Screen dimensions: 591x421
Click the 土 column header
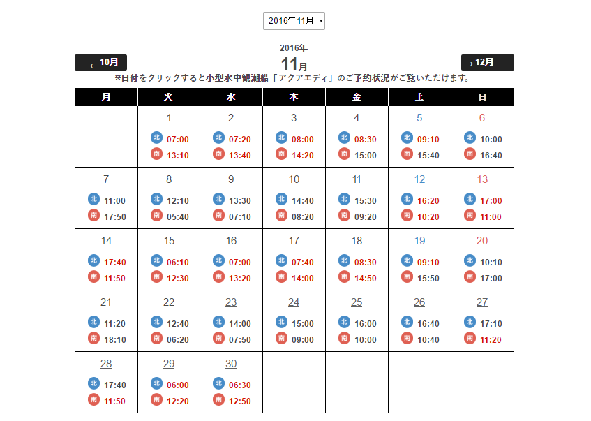tap(419, 97)
